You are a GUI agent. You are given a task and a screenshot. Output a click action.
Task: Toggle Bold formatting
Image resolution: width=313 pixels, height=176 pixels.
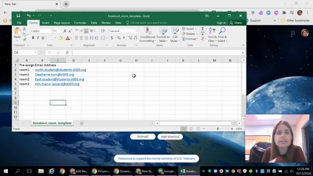pos(33,38)
